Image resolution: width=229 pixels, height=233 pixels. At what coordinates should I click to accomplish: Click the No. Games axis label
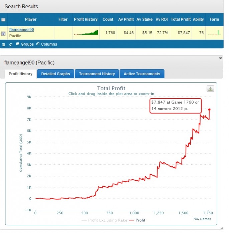coord(202,219)
